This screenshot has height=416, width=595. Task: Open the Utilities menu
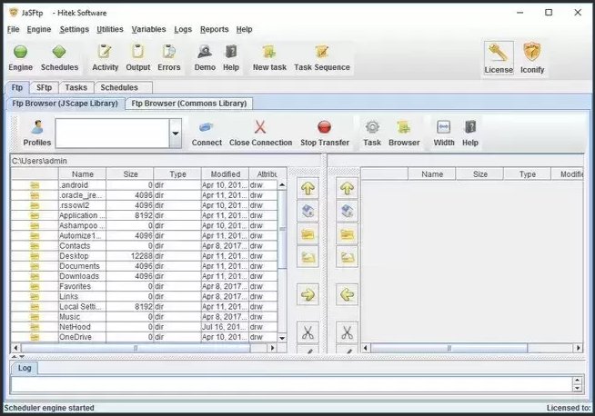[110, 29]
